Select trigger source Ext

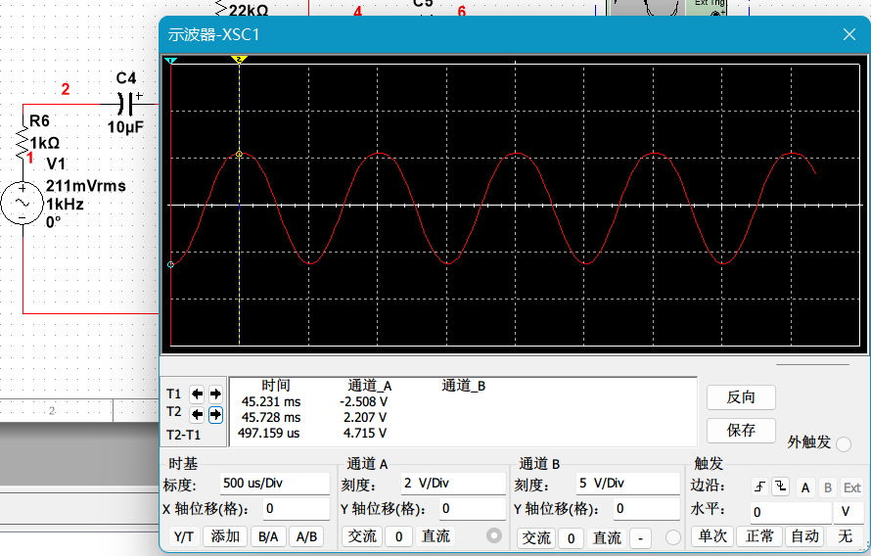tap(851, 487)
